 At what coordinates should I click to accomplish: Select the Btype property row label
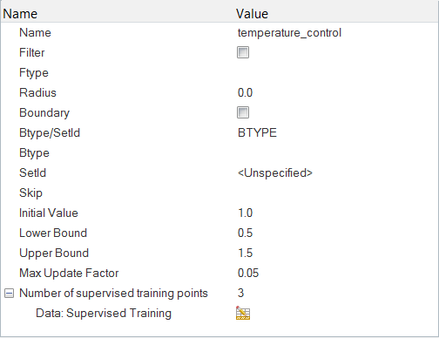[34, 153]
